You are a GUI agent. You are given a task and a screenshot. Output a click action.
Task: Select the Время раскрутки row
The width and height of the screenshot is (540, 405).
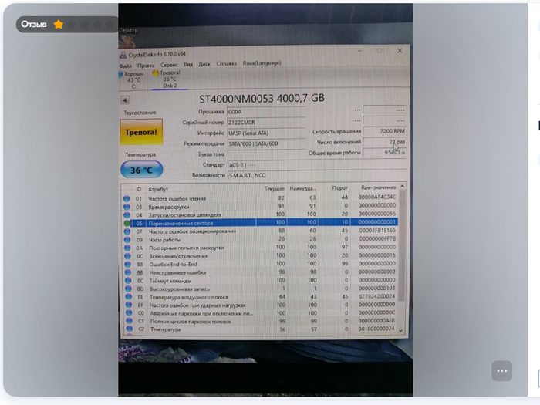[x=260, y=206]
